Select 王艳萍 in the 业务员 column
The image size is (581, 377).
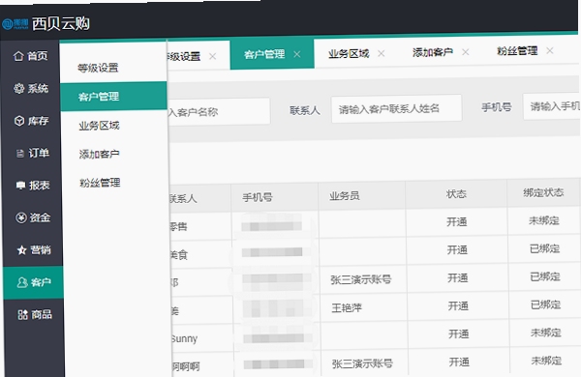pos(347,307)
